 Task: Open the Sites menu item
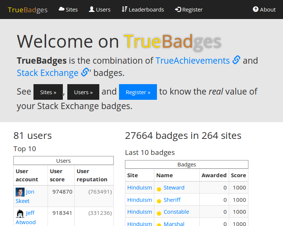(x=68, y=10)
